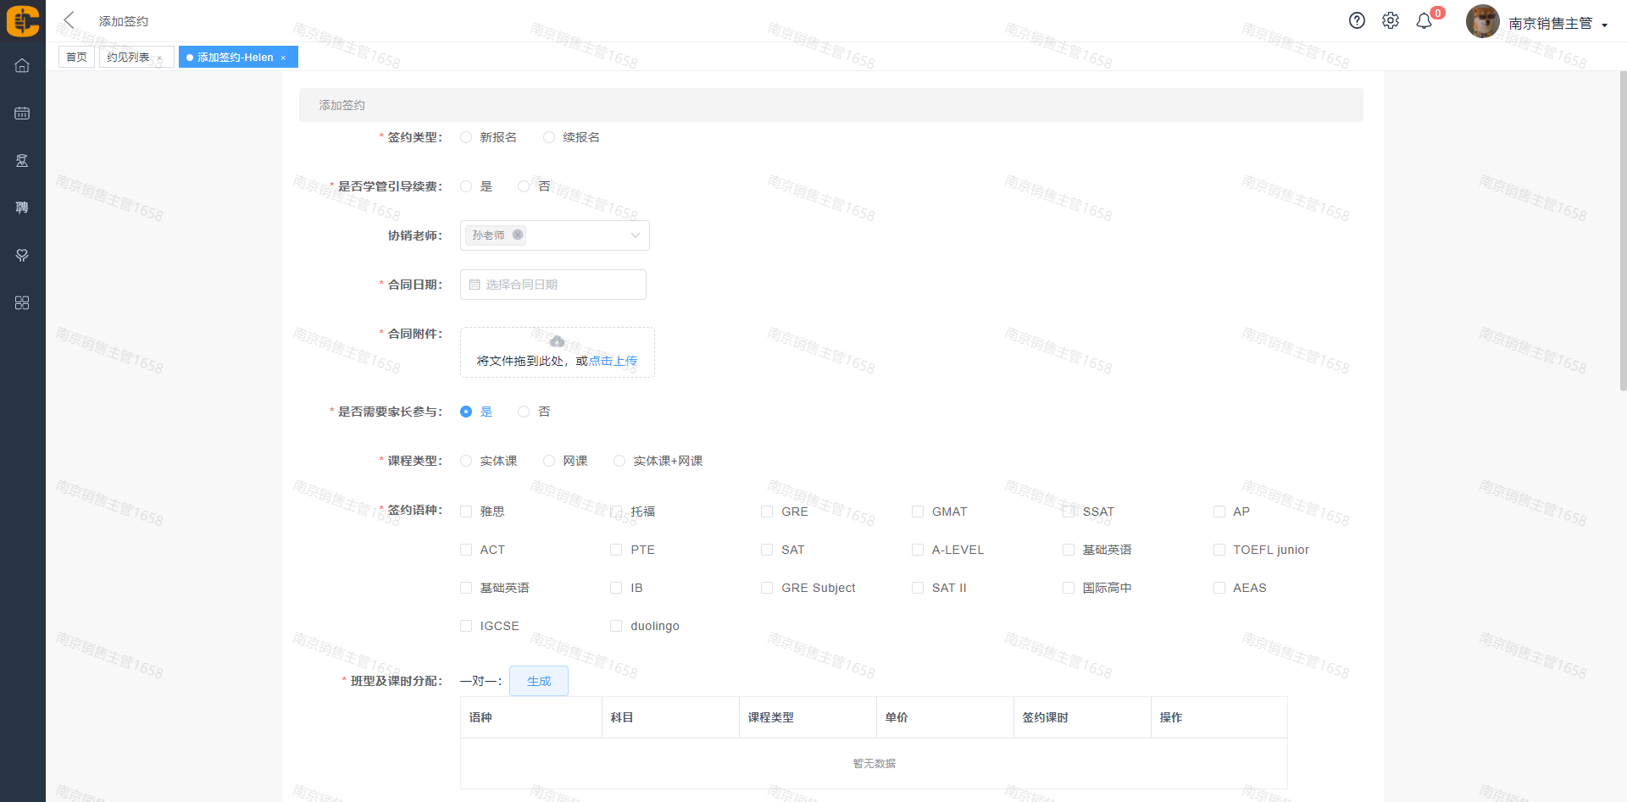
Task: Tick the TOEFL junior checkbox
Action: click(x=1219, y=550)
